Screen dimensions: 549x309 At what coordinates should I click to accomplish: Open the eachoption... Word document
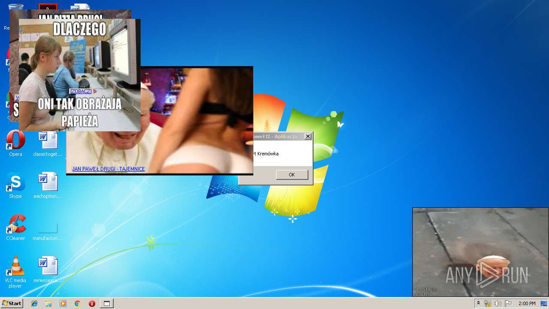pos(48,185)
